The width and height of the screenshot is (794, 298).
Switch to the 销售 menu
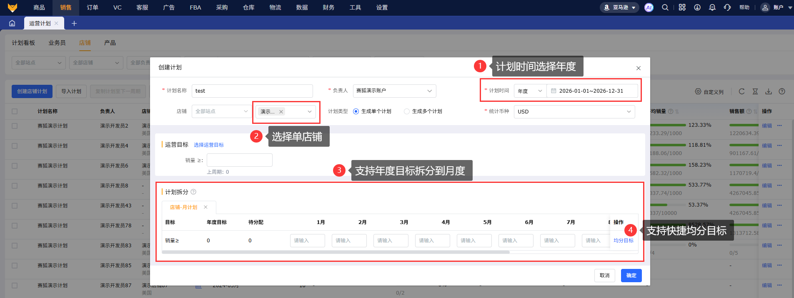(66, 7)
